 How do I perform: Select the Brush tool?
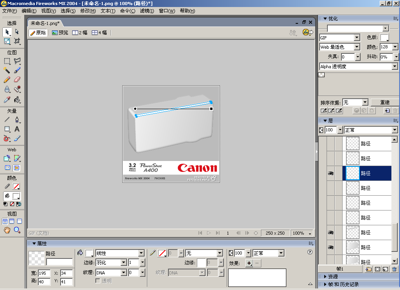(17, 70)
